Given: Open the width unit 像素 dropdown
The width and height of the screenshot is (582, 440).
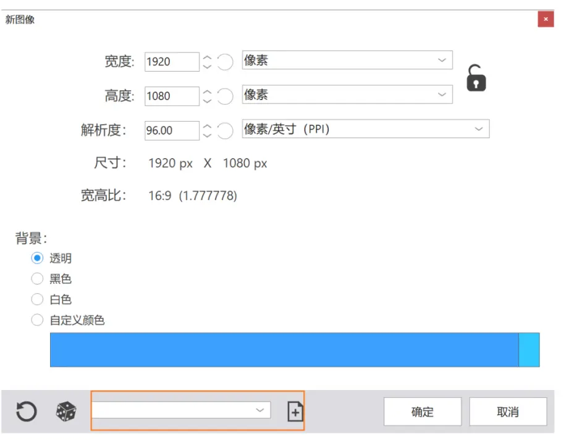Looking at the screenshot, I should (x=347, y=60).
